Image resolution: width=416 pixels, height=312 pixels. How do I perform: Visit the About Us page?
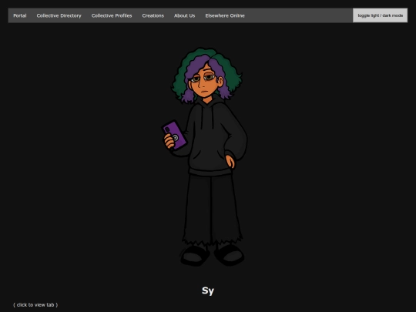185,15
